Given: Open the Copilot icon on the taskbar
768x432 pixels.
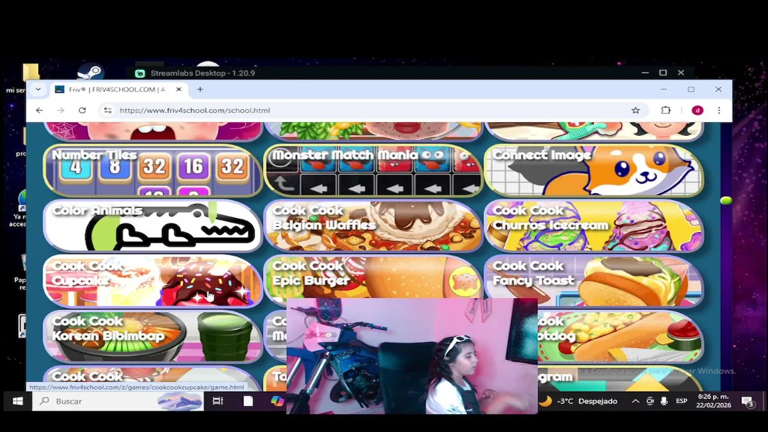Looking at the screenshot, I should pyautogui.click(x=277, y=401).
